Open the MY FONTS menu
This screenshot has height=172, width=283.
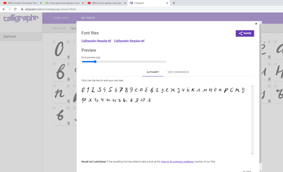pos(88,18)
